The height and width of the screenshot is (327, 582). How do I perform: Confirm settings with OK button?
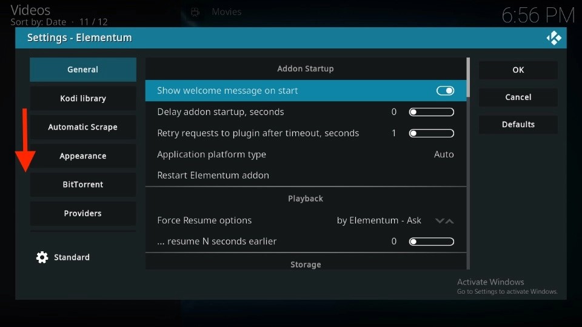518,70
